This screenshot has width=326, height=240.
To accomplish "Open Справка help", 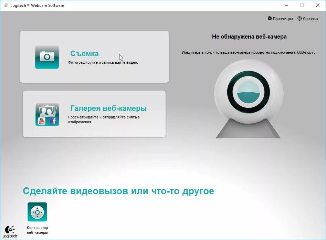I will coord(307,19).
